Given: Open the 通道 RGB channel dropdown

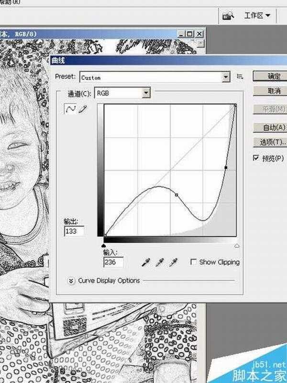Looking at the screenshot, I should point(146,93).
